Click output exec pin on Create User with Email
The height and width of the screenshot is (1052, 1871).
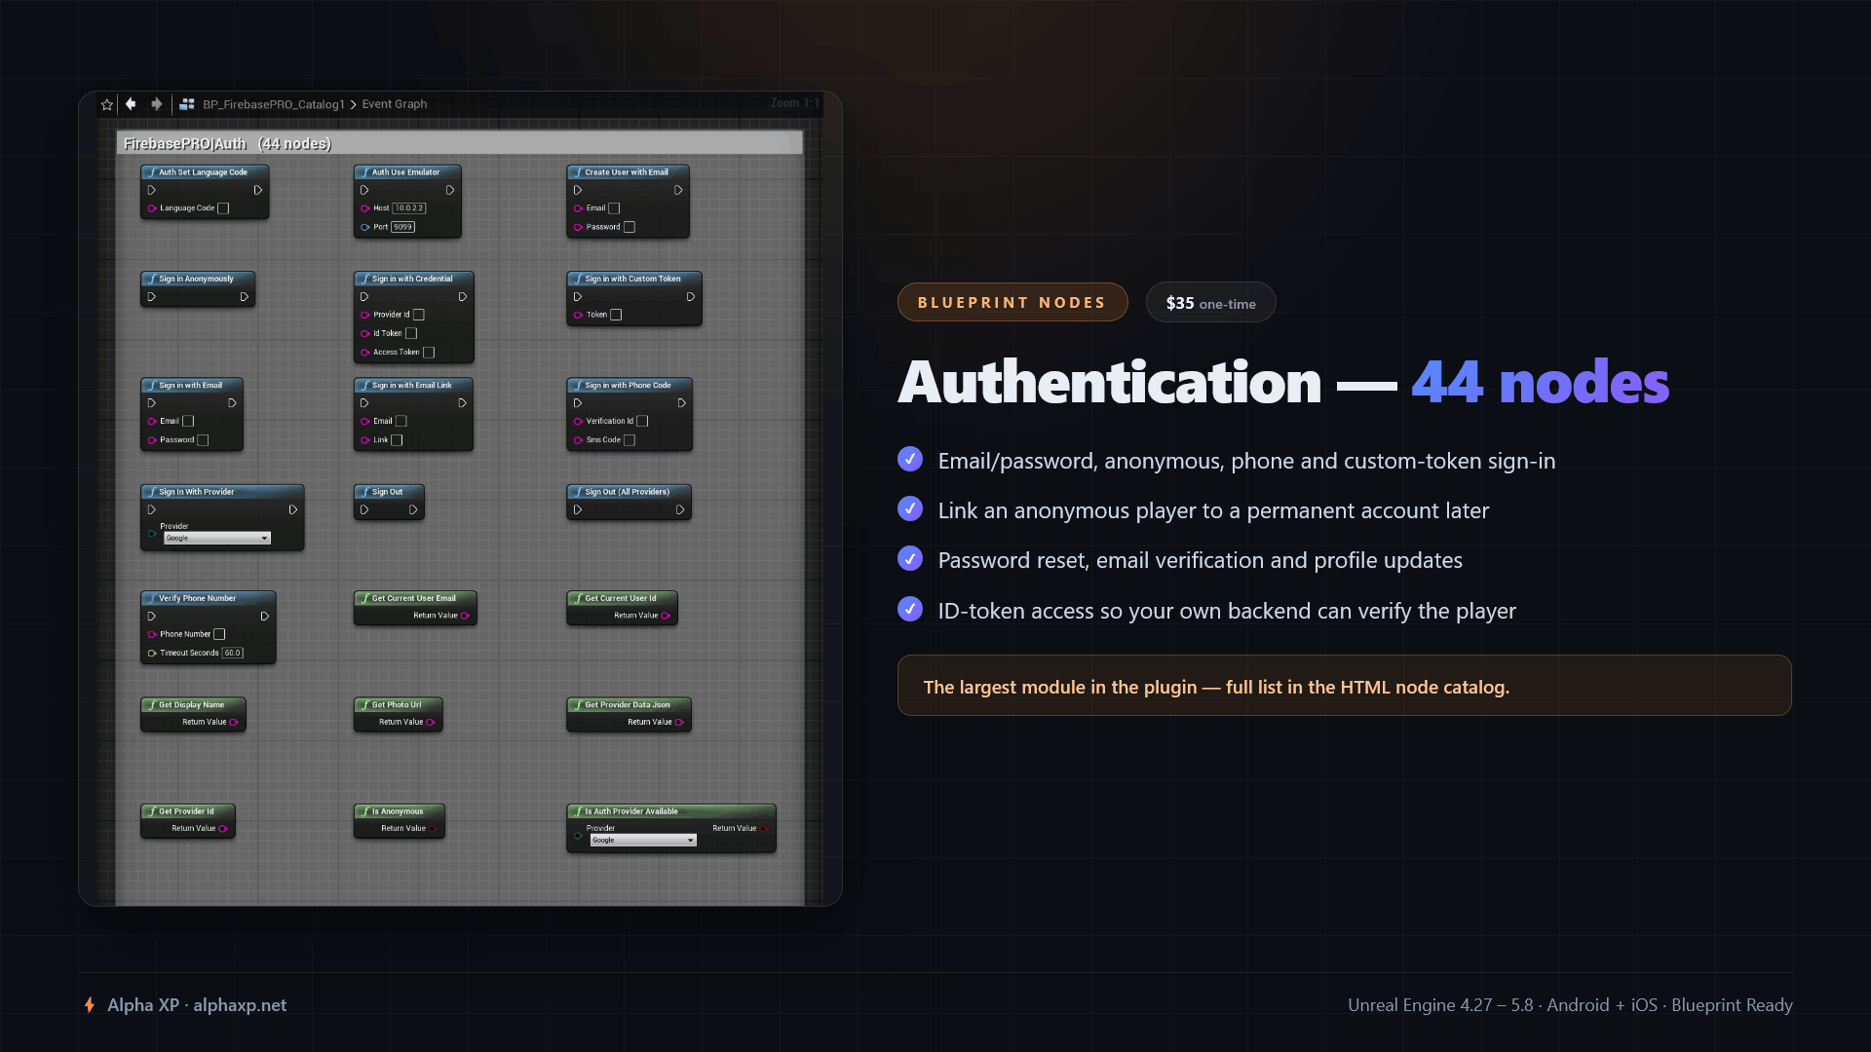tap(678, 190)
